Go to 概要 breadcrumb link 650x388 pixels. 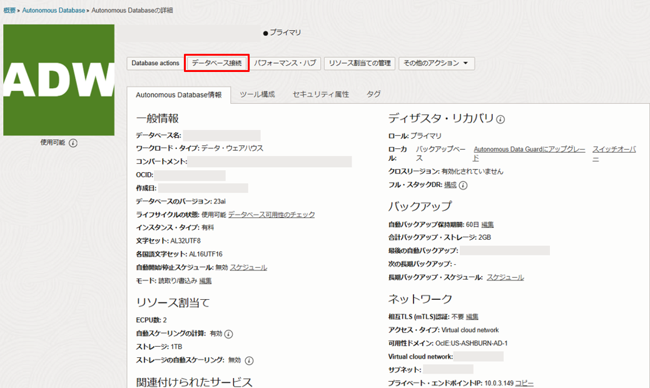tap(9, 11)
